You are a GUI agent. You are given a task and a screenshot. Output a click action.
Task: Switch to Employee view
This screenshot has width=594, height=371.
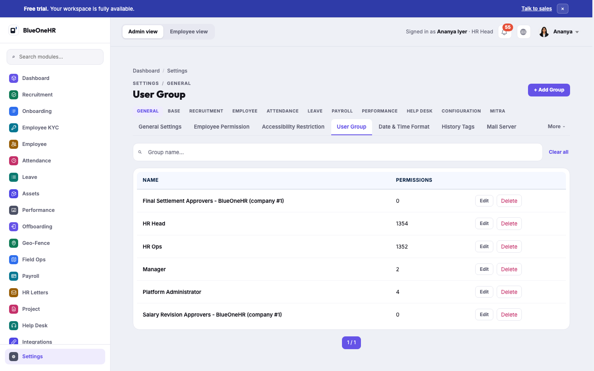point(189,32)
